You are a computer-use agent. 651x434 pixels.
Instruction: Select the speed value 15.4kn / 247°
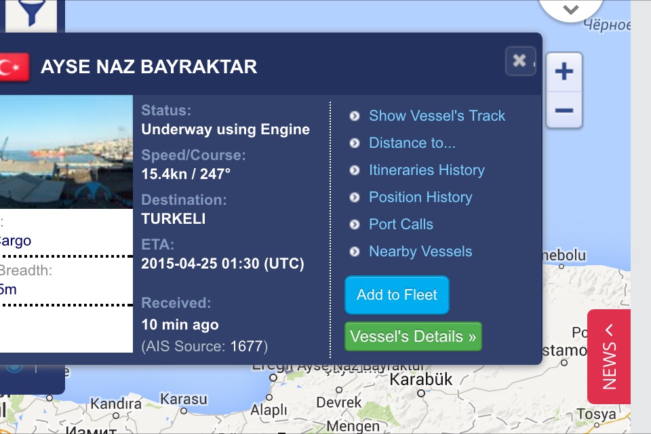[186, 174]
